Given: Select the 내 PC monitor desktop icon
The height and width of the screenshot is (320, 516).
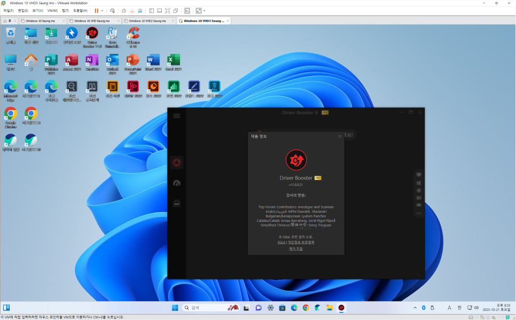Looking at the screenshot, I should click(x=11, y=63).
